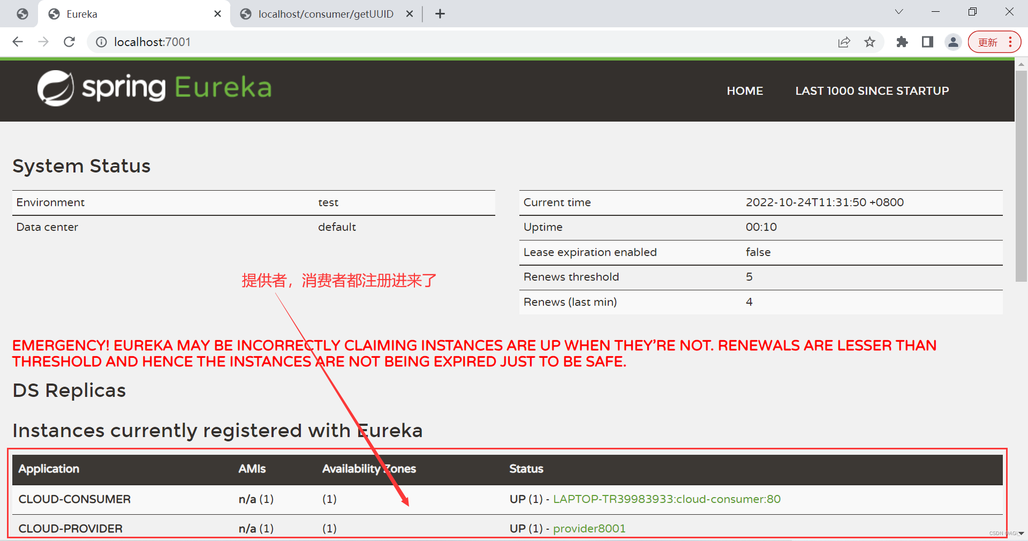
Task: Open the browser extensions puzzle icon
Action: coord(902,42)
